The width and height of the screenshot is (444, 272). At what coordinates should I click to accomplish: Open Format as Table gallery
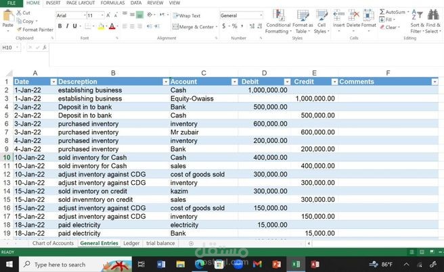click(303, 22)
